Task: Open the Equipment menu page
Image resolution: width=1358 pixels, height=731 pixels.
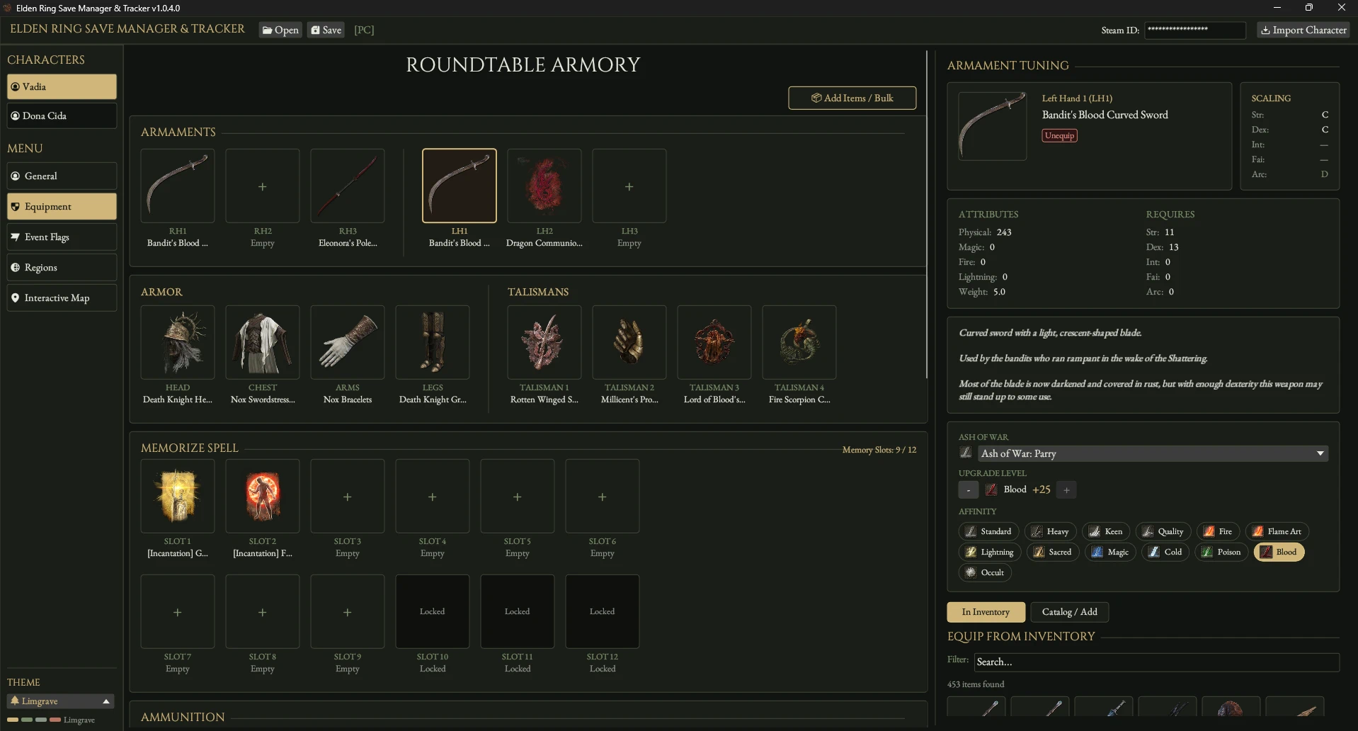Action: [62, 206]
